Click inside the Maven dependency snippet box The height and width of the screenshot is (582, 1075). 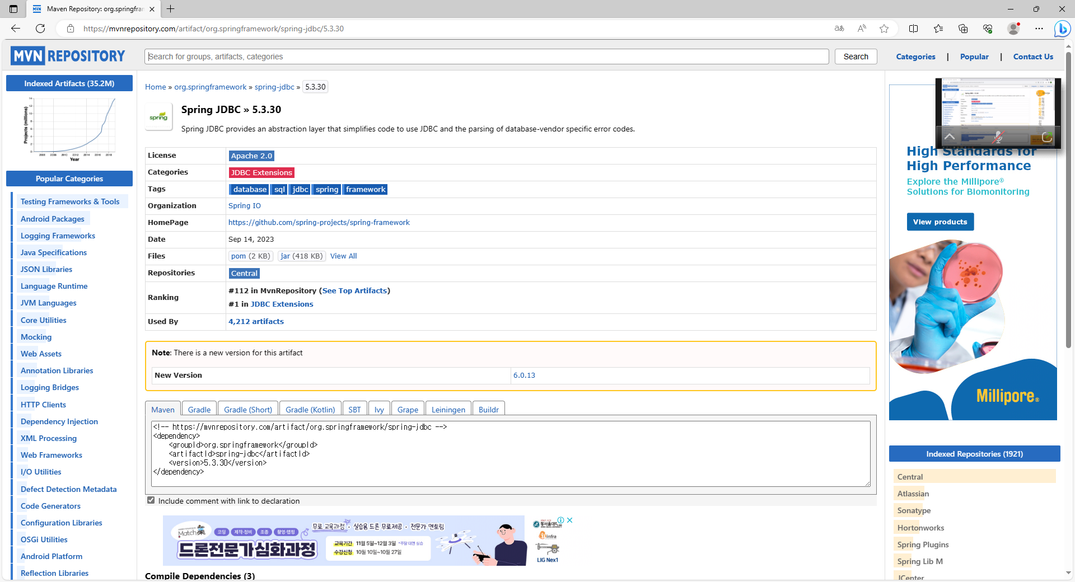coord(511,453)
